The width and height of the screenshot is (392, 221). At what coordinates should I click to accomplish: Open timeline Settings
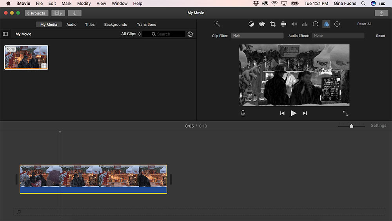[379, 126]
